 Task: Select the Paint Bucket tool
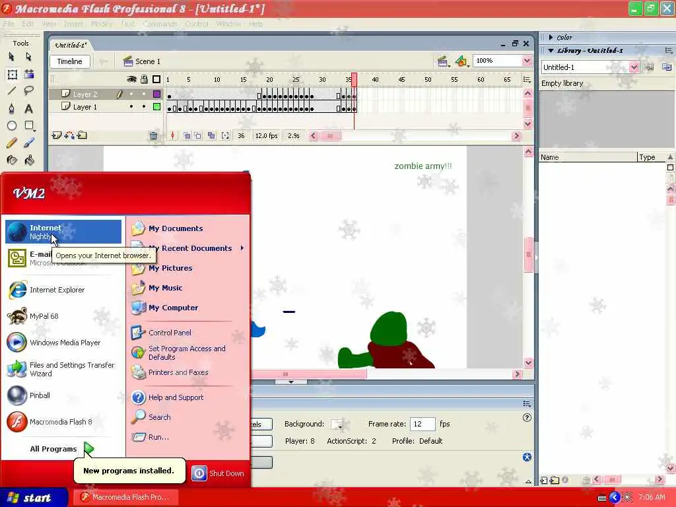pos(29,160)
